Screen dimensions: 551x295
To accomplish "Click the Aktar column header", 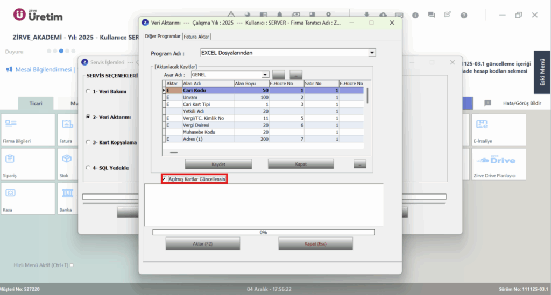I will tap(174, 83).
